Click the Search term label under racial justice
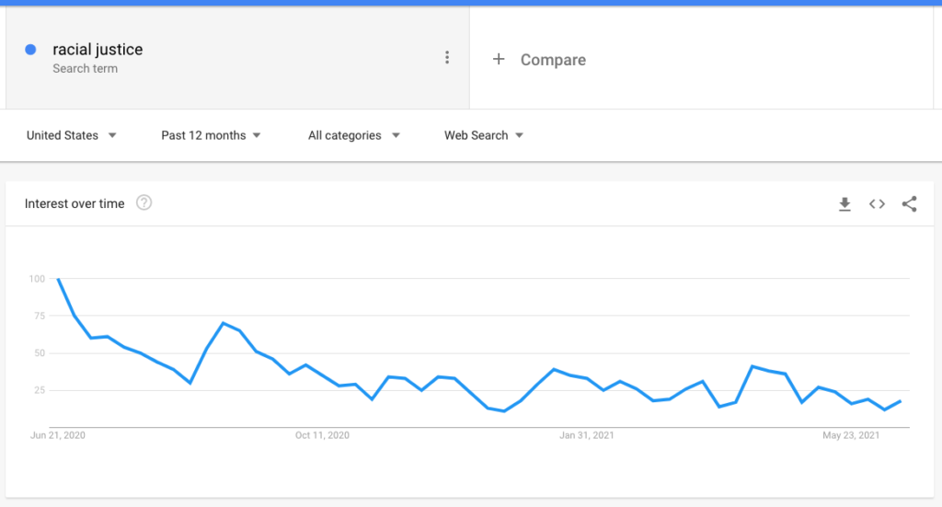 pos(85,69)
